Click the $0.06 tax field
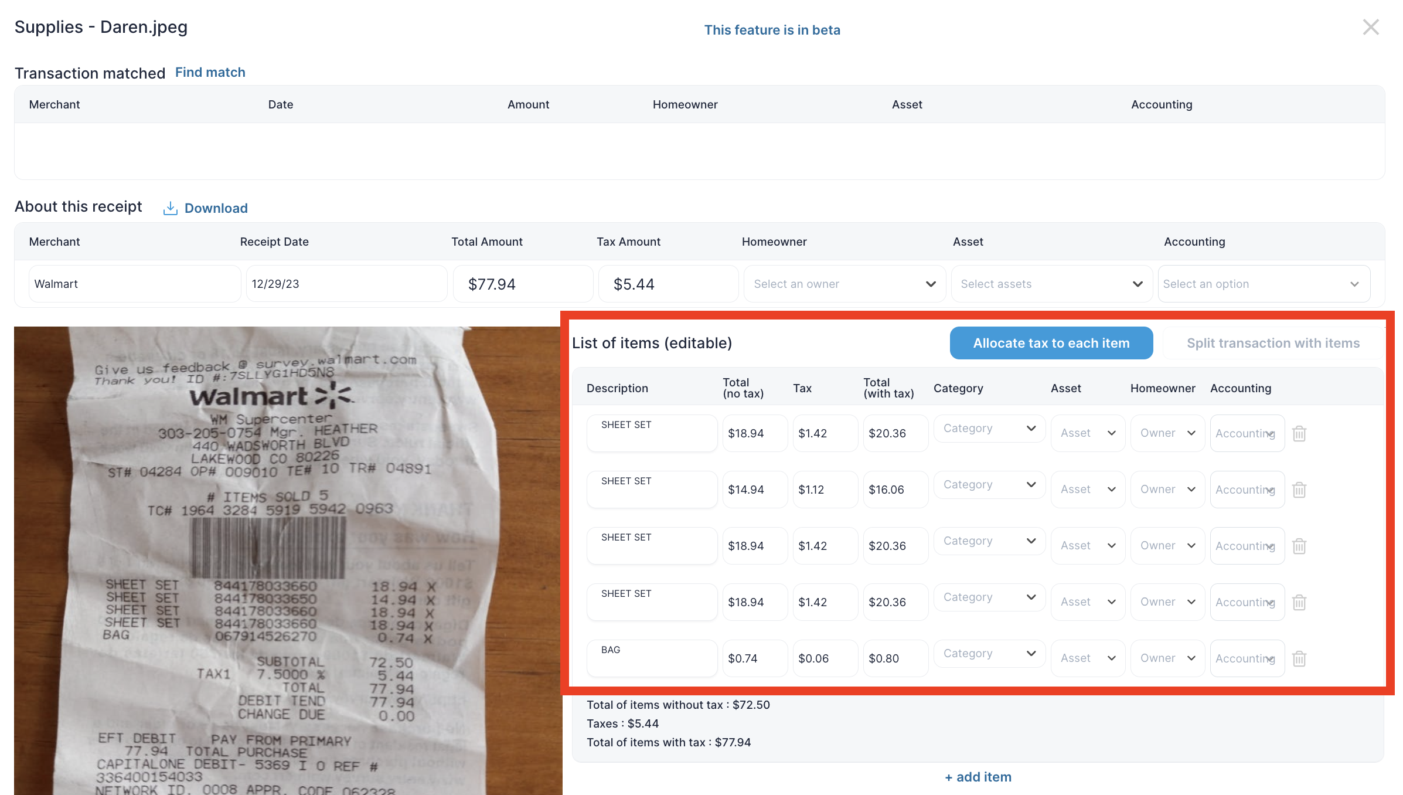Screen dimensions: 1403x795 point(825,658)
